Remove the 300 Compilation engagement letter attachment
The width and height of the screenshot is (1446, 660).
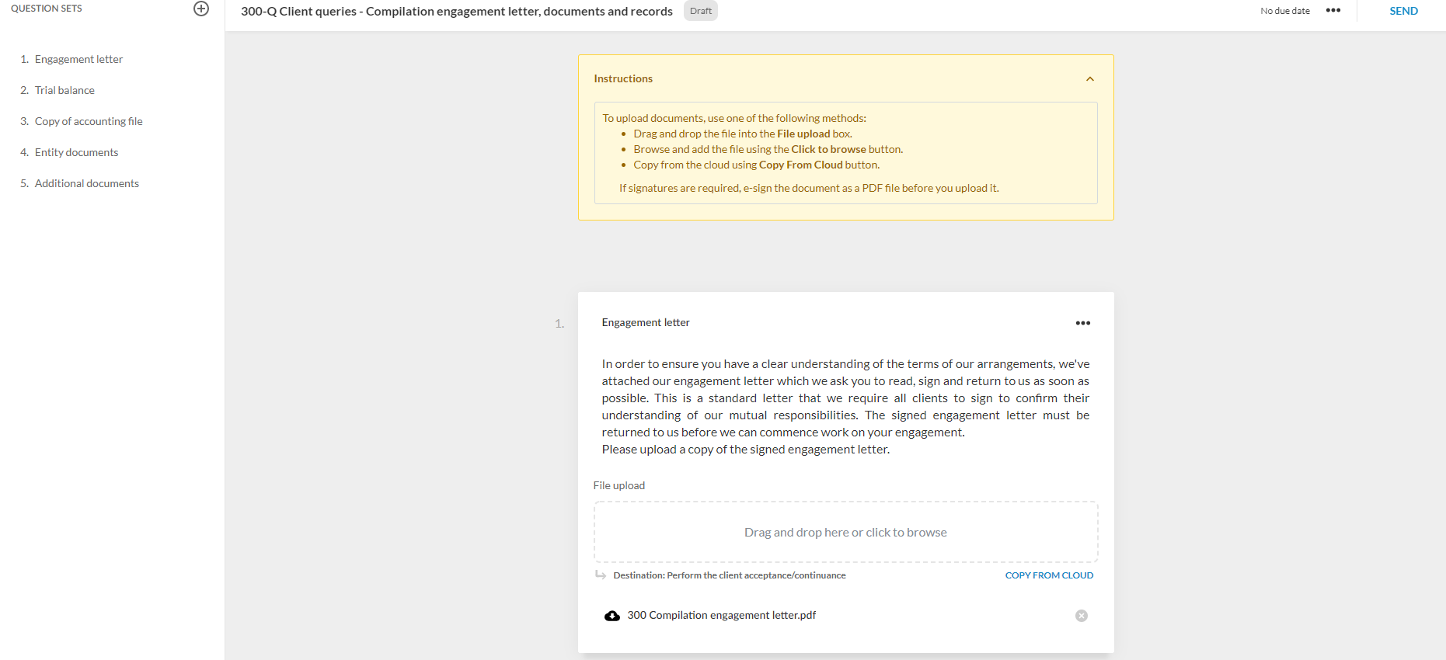[1081, 616]
